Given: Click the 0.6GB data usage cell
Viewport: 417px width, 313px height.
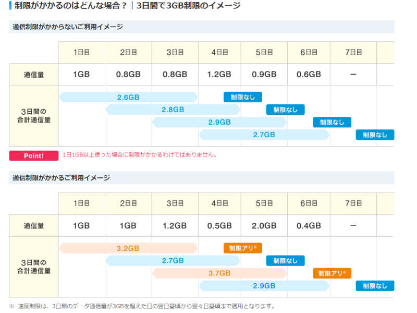Looking at the screenshot, I should 309,75.
